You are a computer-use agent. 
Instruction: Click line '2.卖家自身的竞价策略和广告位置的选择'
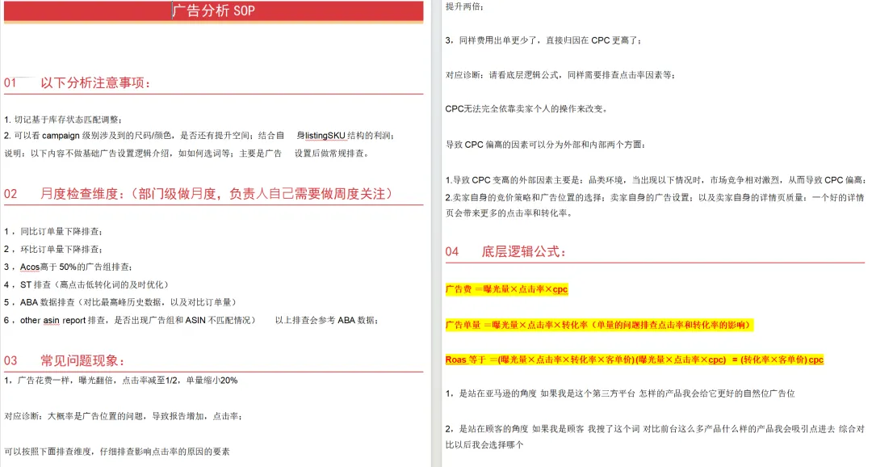click(655, 198)
